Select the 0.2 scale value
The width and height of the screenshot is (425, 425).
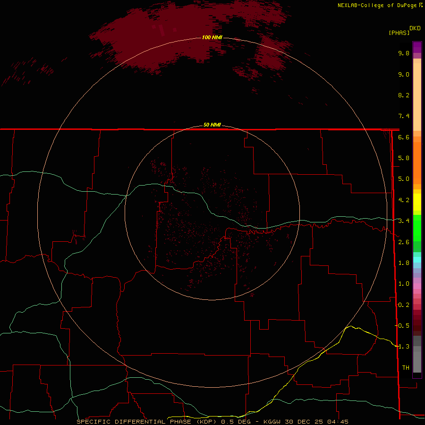point(404,305)
